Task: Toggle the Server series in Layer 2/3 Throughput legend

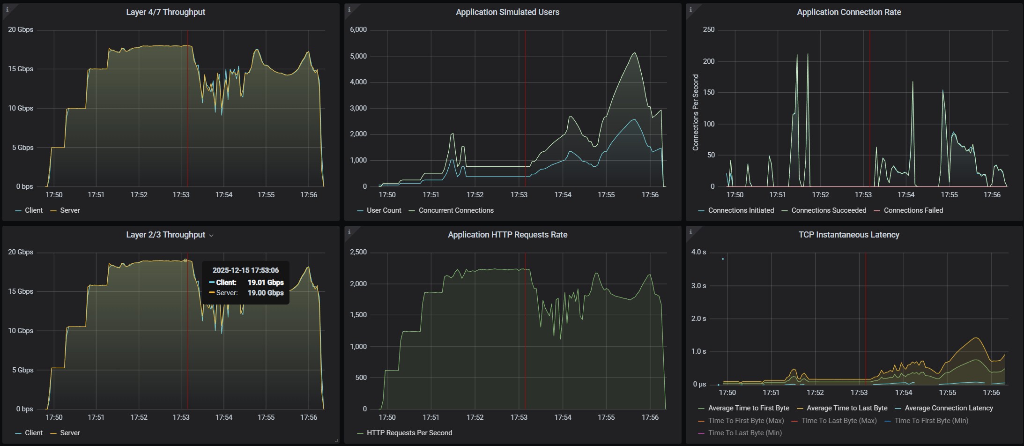Action: (70, 433)
